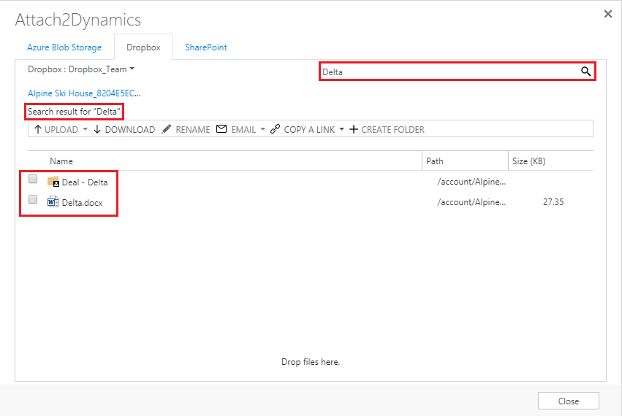Click the Rename pencil icon
This screenshot has height=416, width=622.
[167, 129]
